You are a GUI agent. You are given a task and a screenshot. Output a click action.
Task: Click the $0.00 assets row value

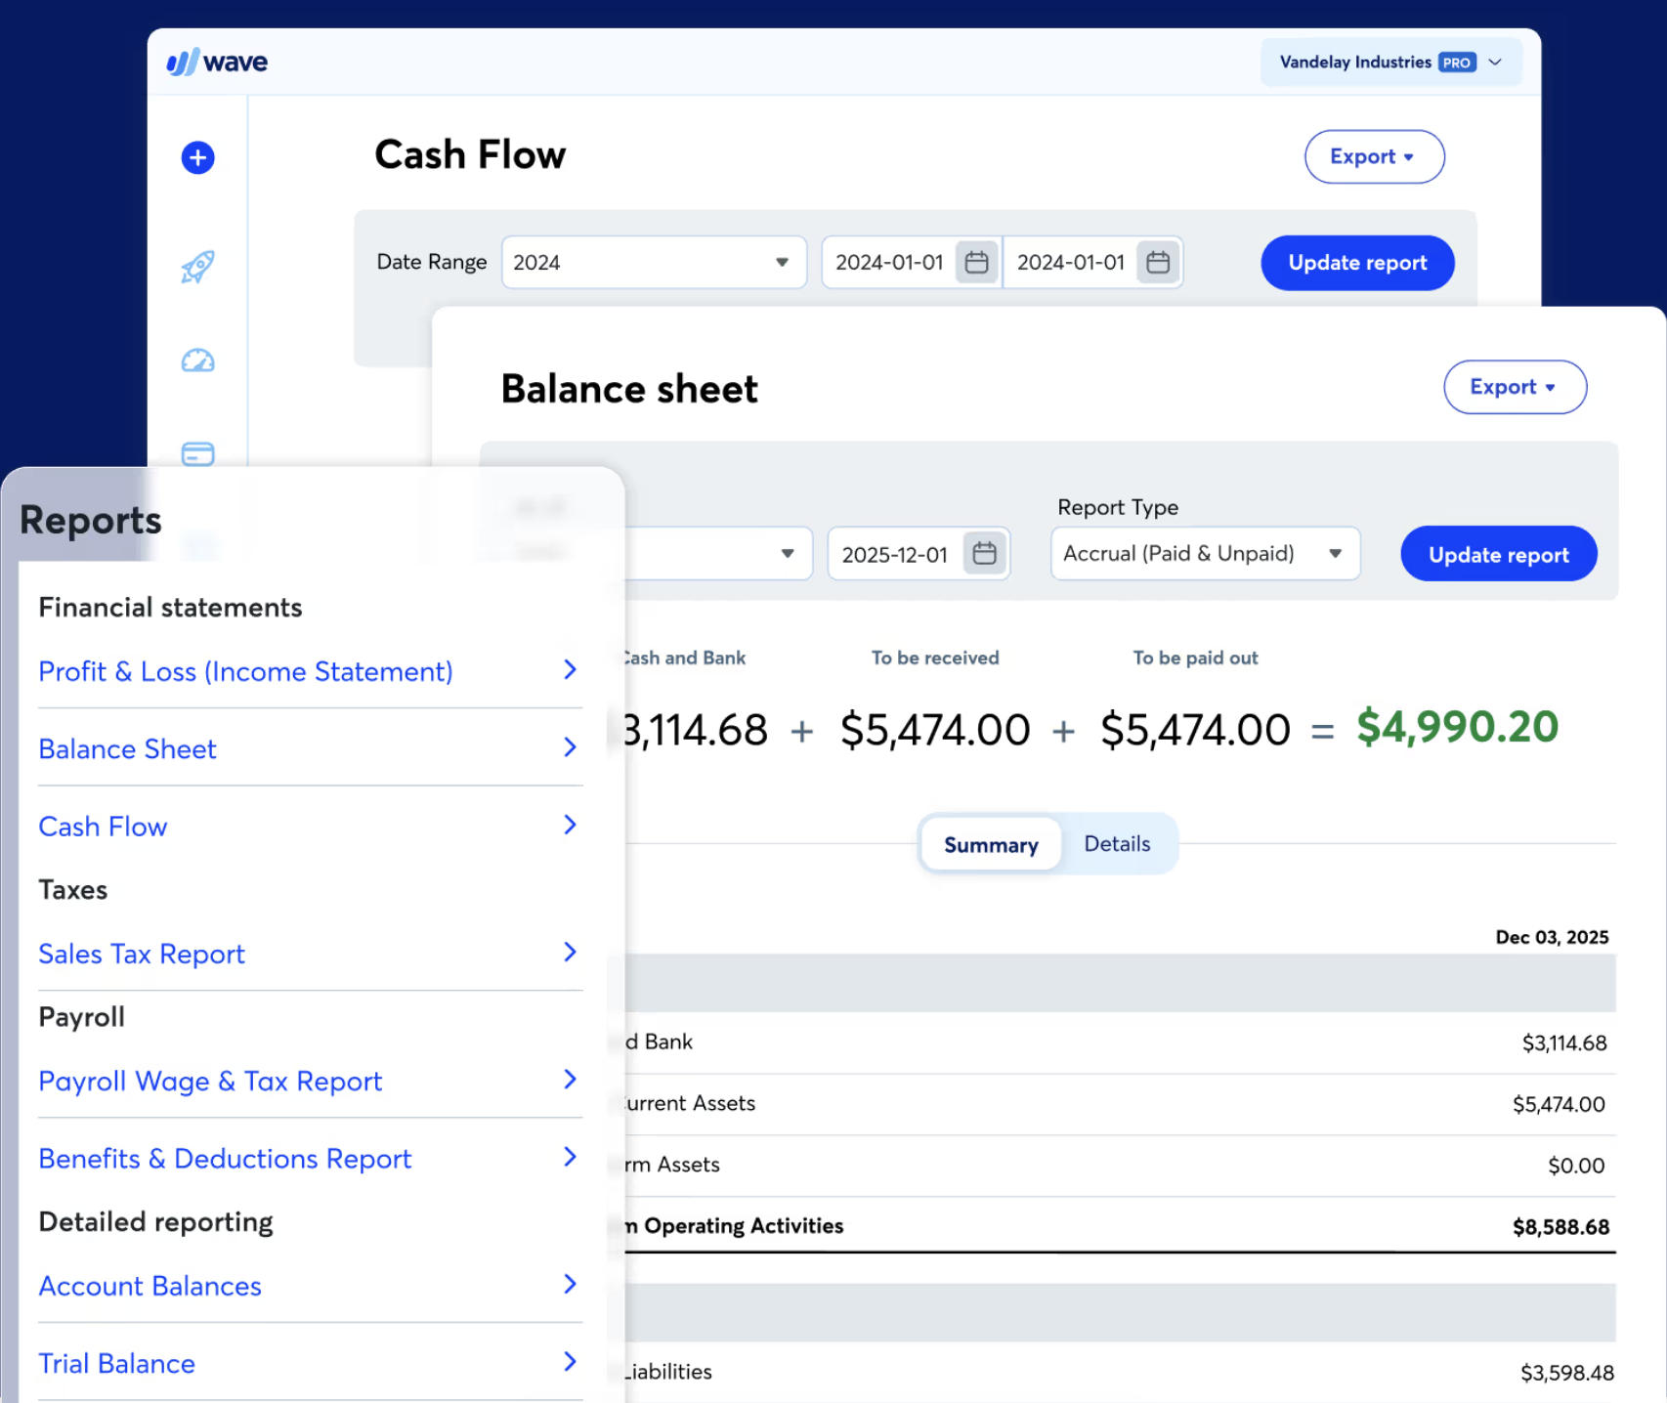[1576, 1166]
